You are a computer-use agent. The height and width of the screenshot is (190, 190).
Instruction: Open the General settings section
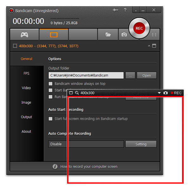(x=26, y=59)
